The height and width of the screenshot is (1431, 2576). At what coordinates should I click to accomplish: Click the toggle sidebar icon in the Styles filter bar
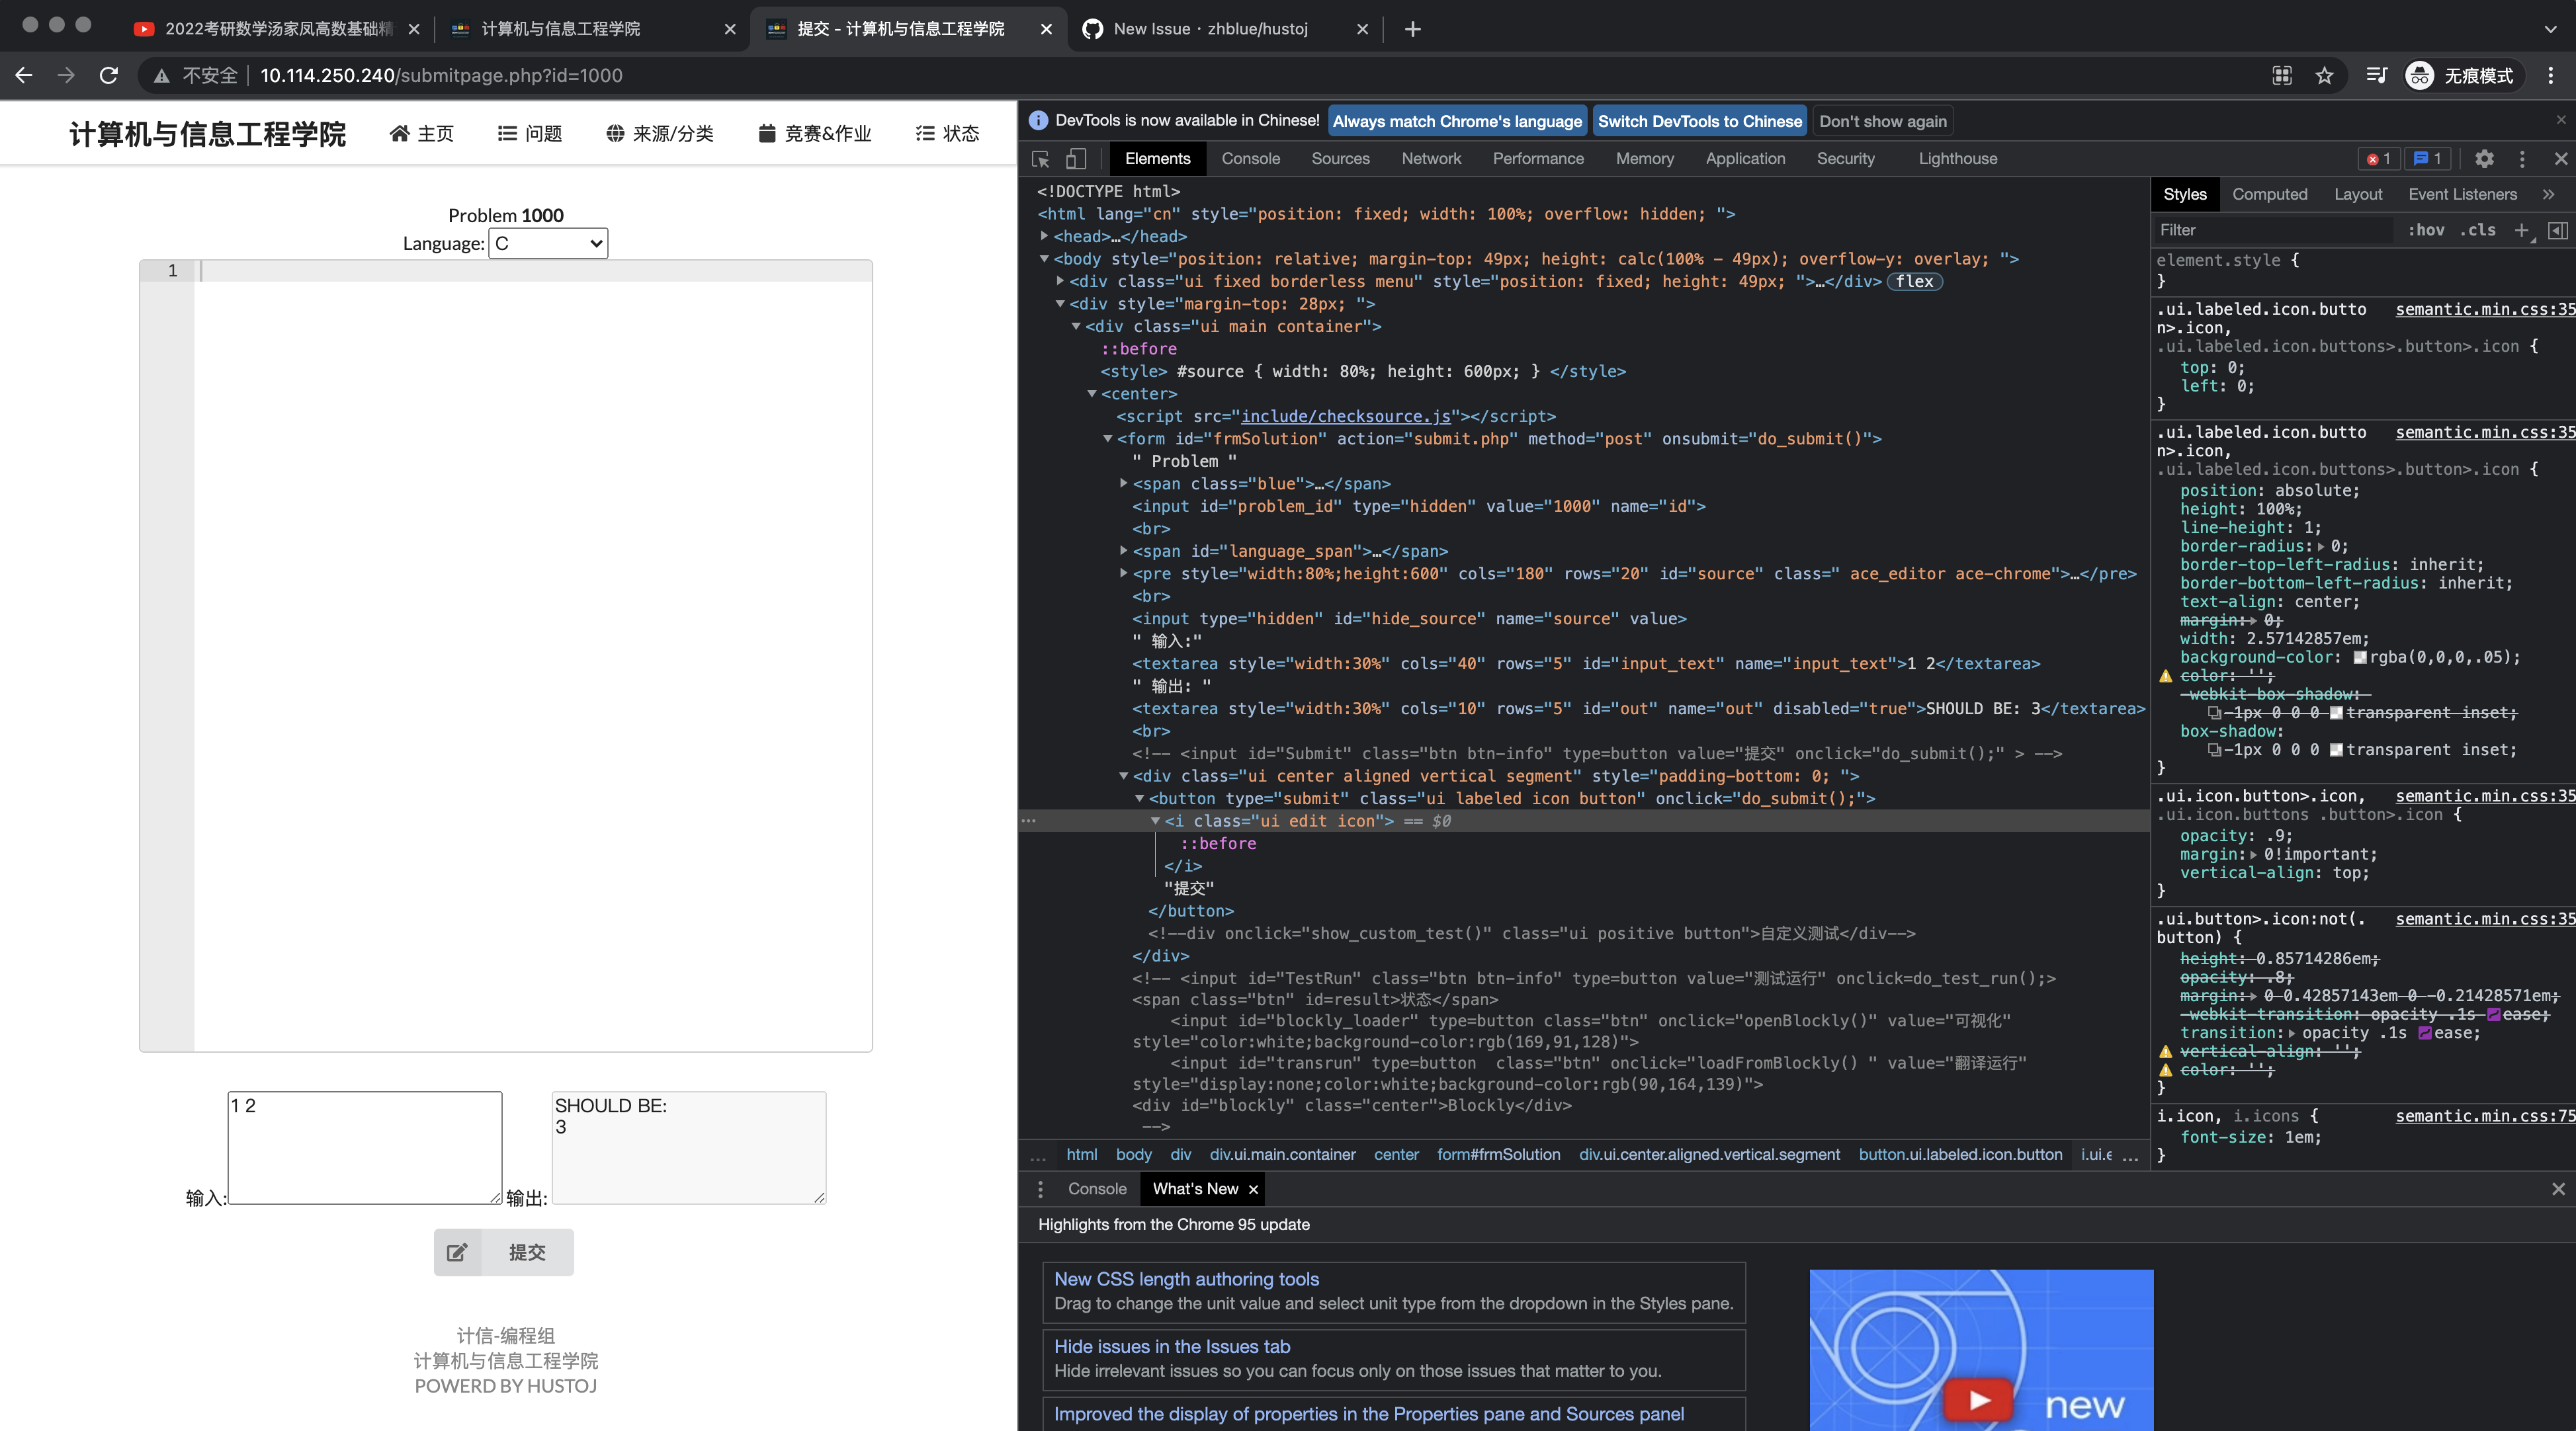point(2557,230)
